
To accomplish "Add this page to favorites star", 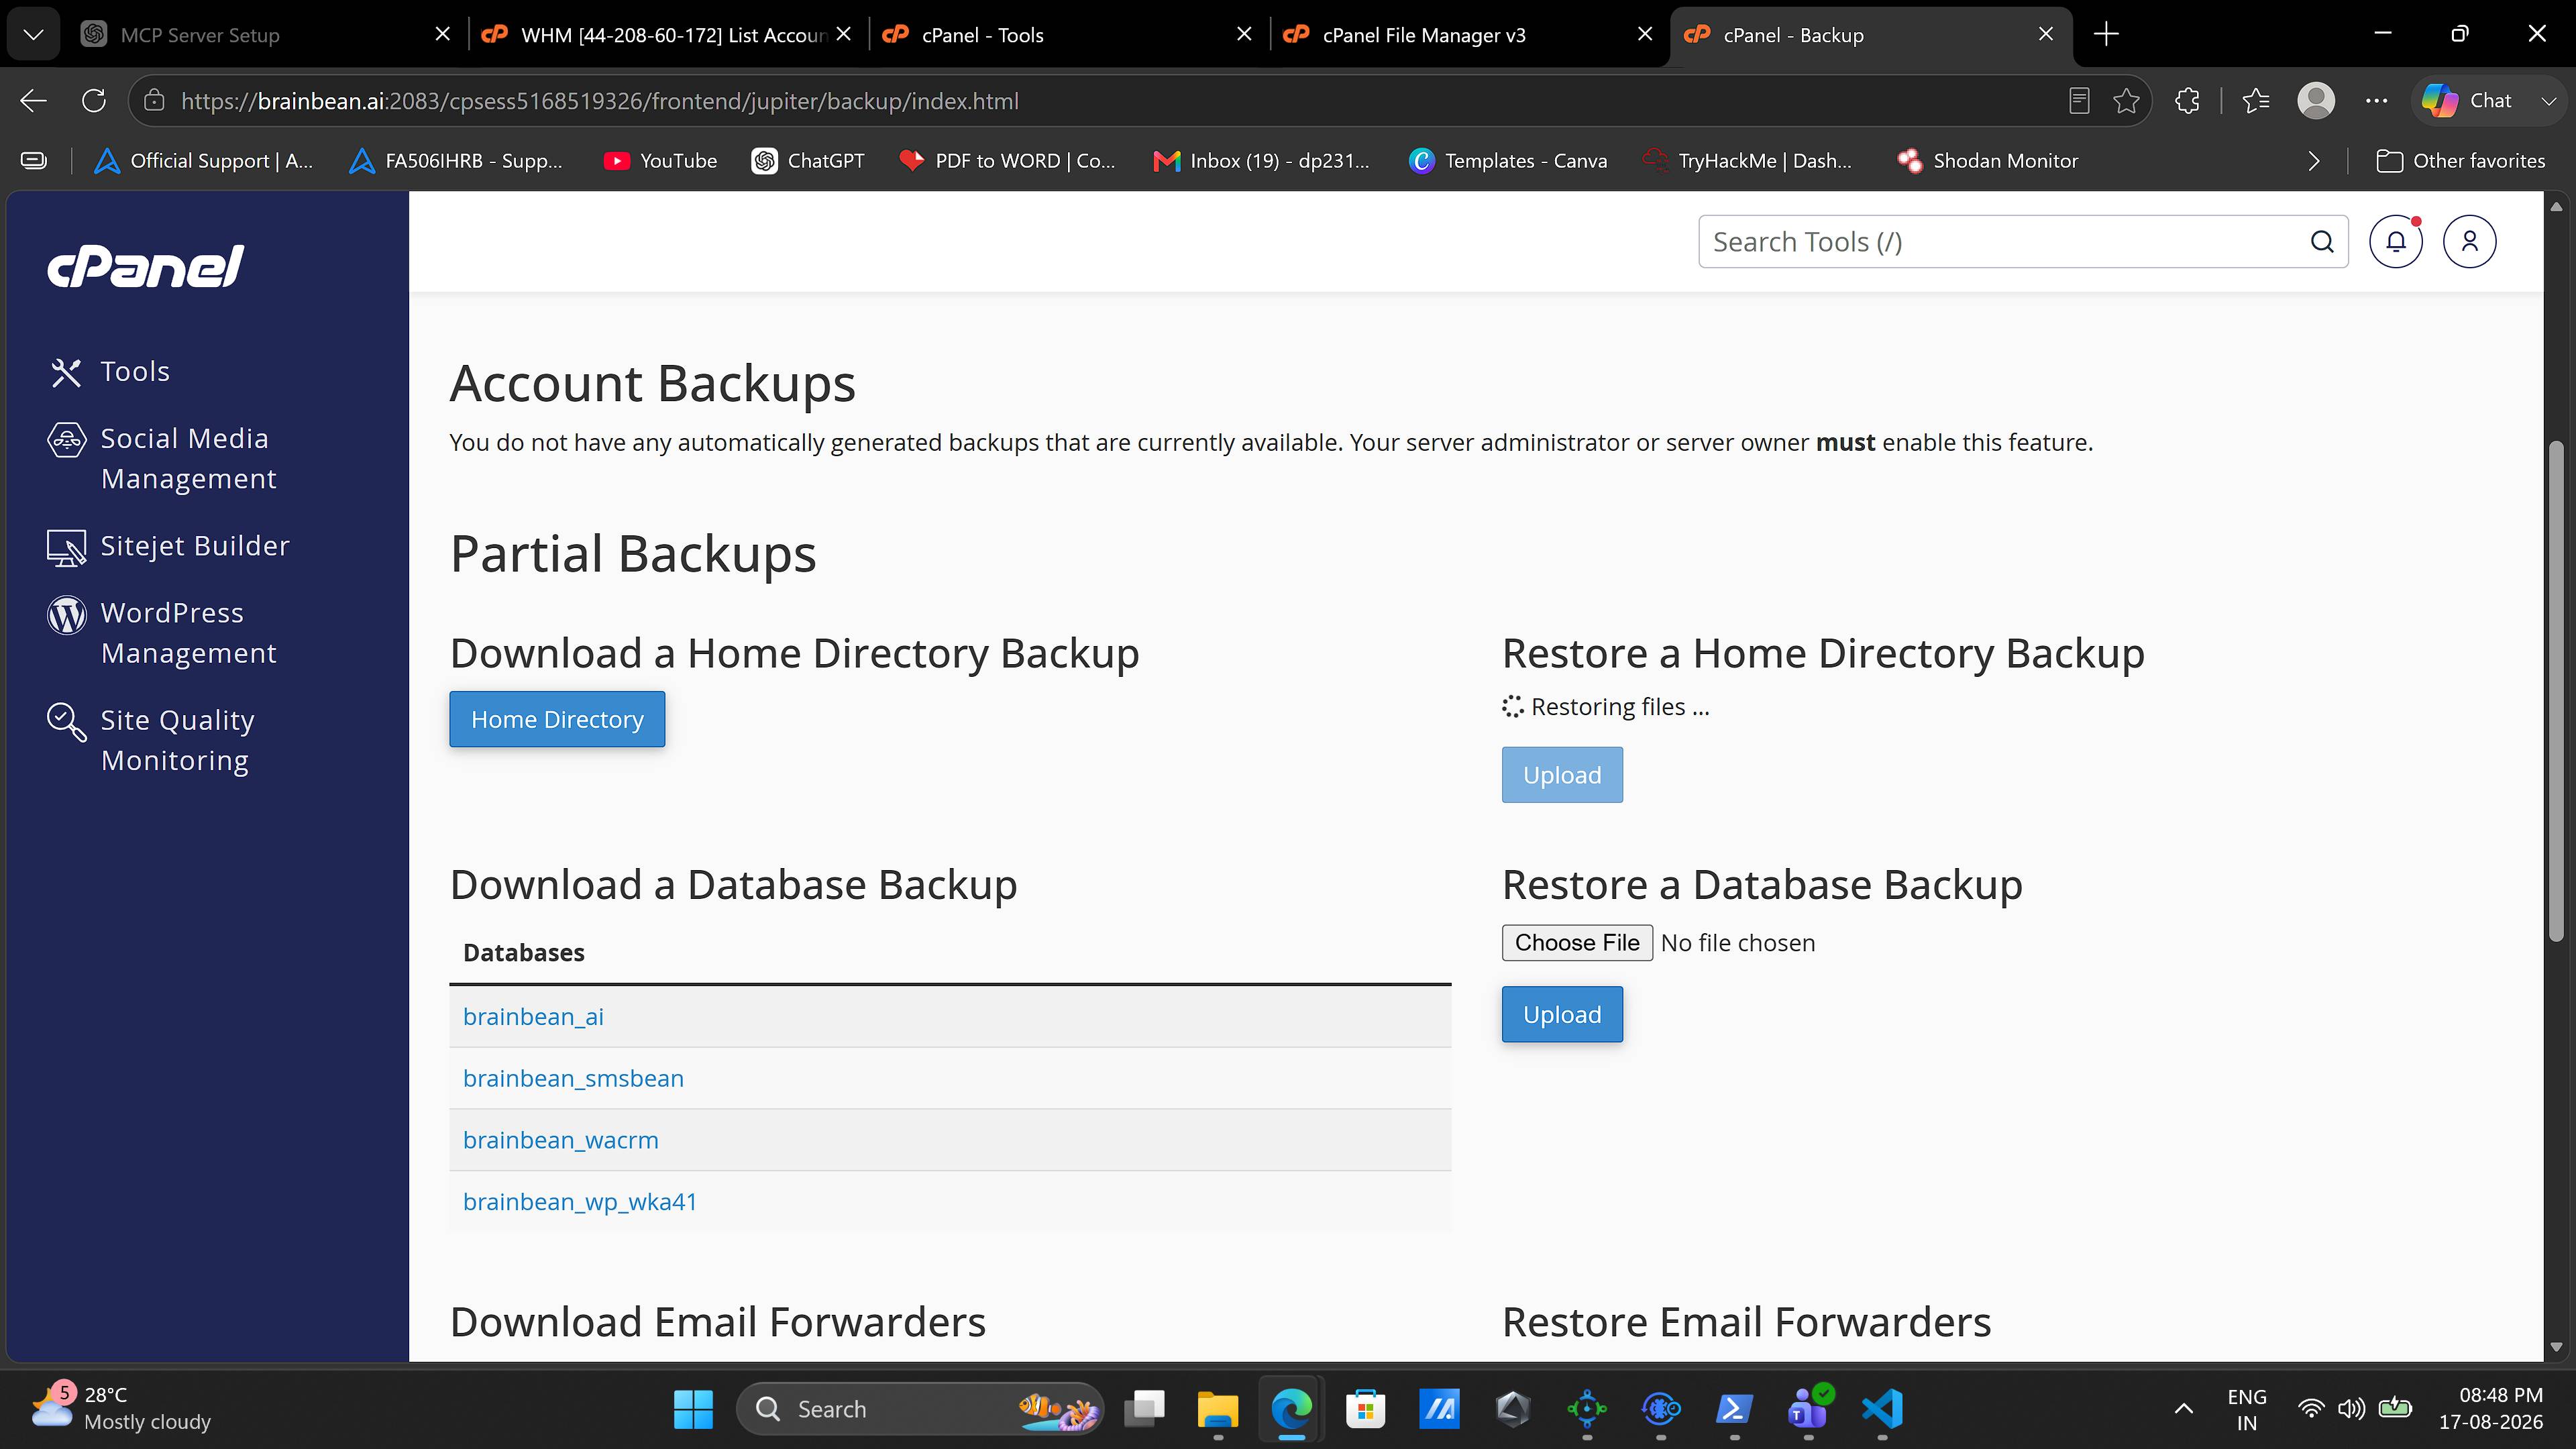I will [2126, 101].
